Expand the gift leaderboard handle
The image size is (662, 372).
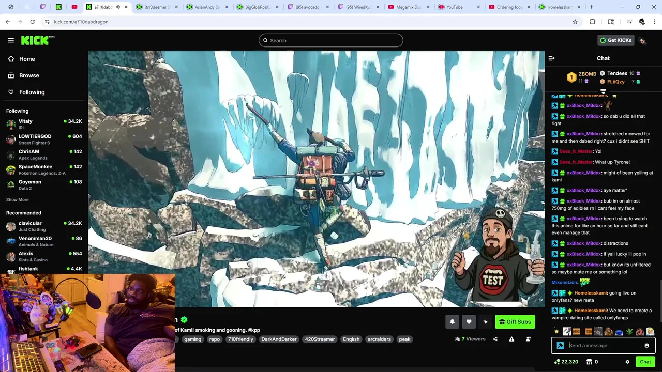(603, 91)
